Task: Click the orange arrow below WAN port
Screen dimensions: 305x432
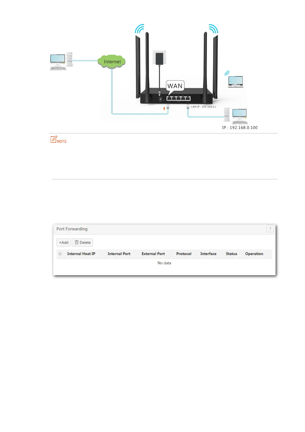Action: pyautogui.click(x=164, y=109)
